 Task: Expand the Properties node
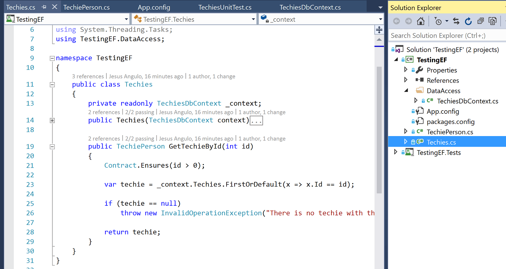[406, 70]
